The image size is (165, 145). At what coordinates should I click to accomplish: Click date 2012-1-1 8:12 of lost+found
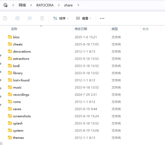point(85,80)
